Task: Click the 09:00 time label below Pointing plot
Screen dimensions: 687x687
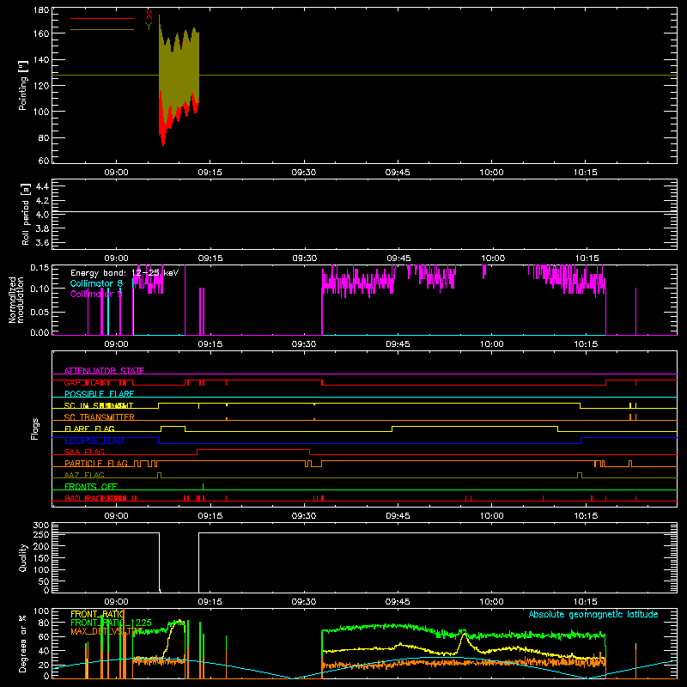Action: pos(117,173)
